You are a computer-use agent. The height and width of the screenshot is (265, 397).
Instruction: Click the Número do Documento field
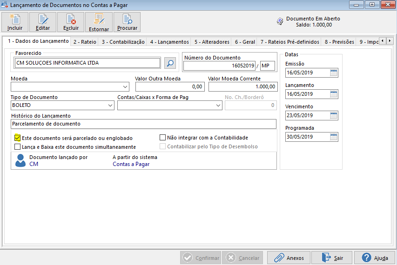pyautogui.click(x=219, y=66)
